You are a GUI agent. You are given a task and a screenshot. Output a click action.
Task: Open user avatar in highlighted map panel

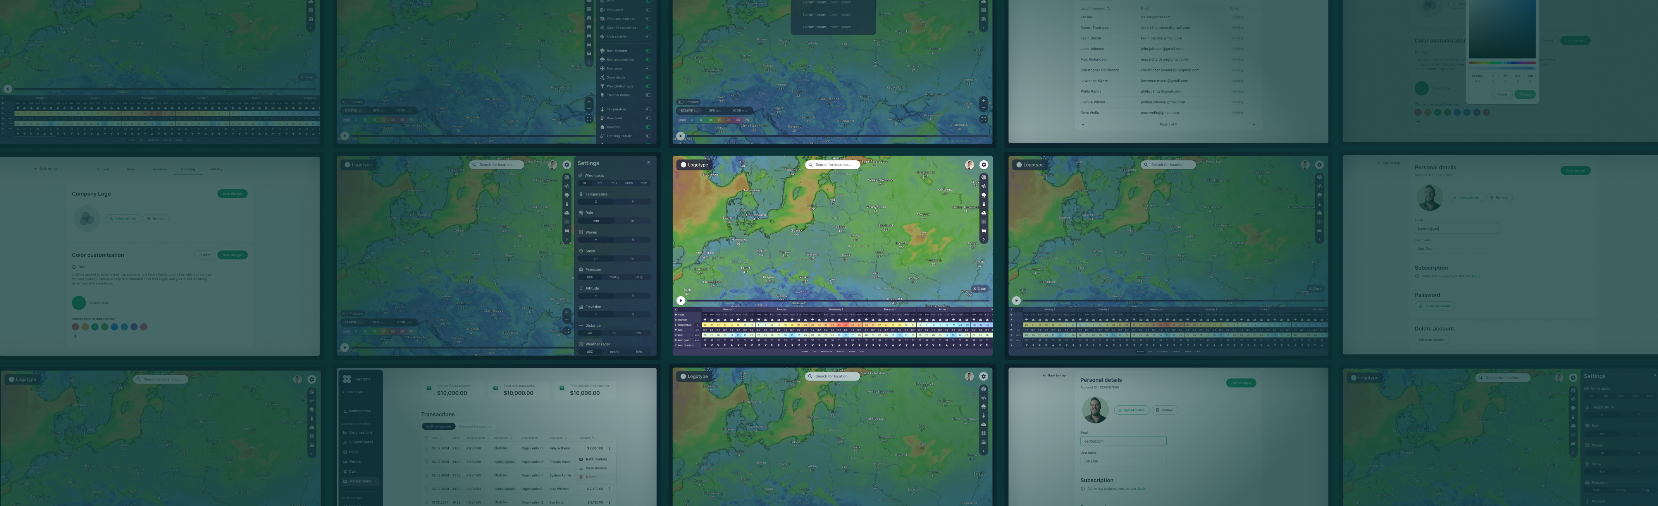click(969, 165)
